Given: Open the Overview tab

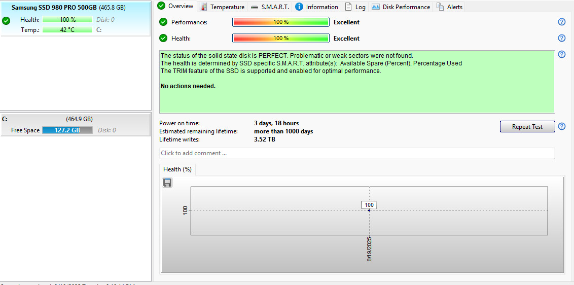Looking at the screenshot, I should (176, 6).
